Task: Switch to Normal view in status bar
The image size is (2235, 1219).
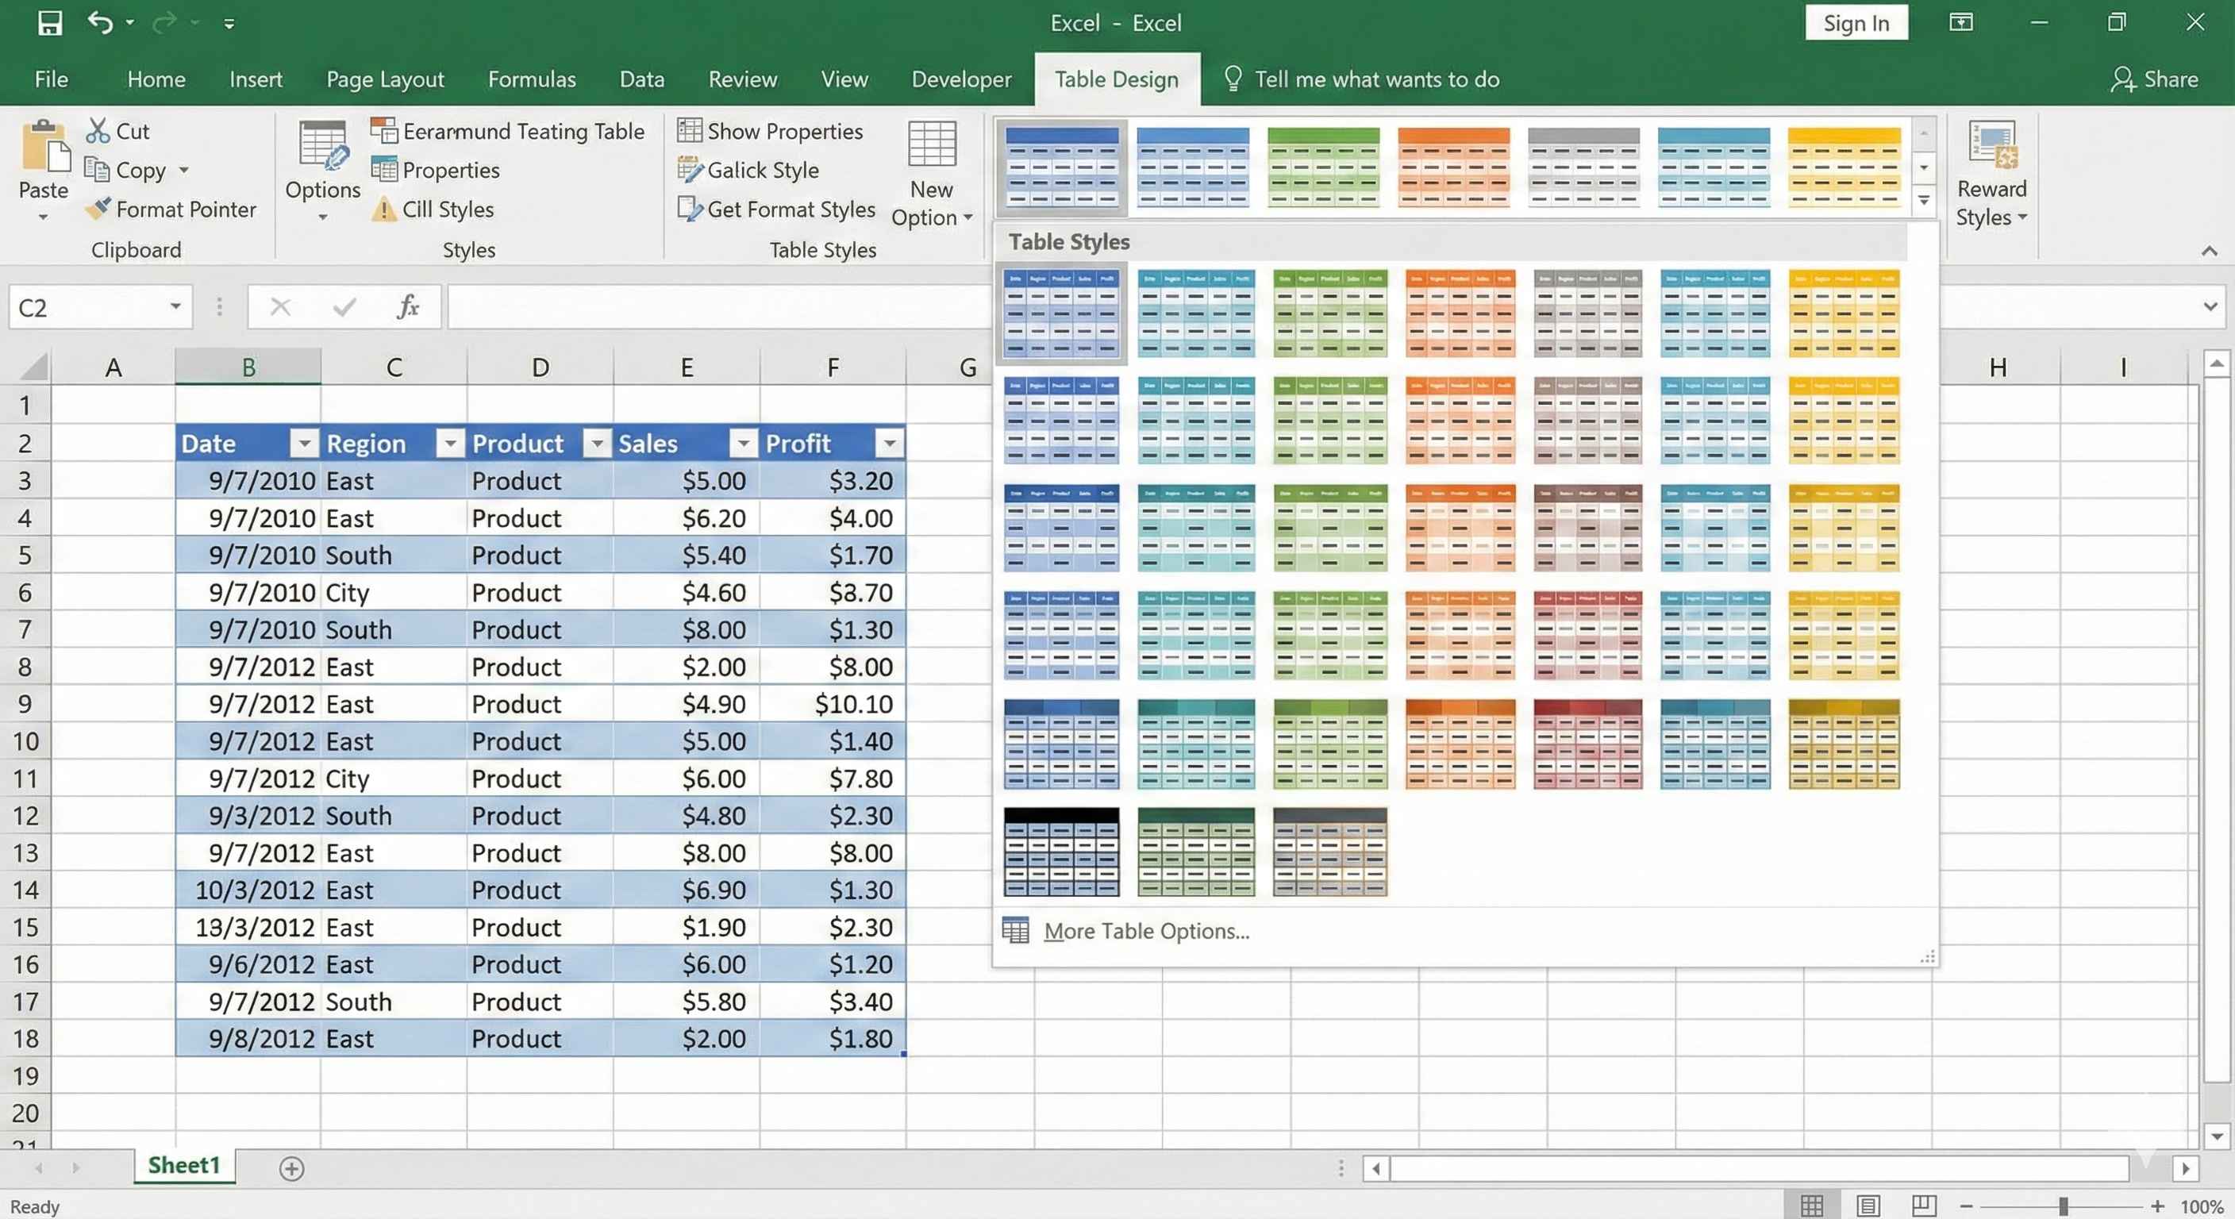Action: [1812, 1206]
